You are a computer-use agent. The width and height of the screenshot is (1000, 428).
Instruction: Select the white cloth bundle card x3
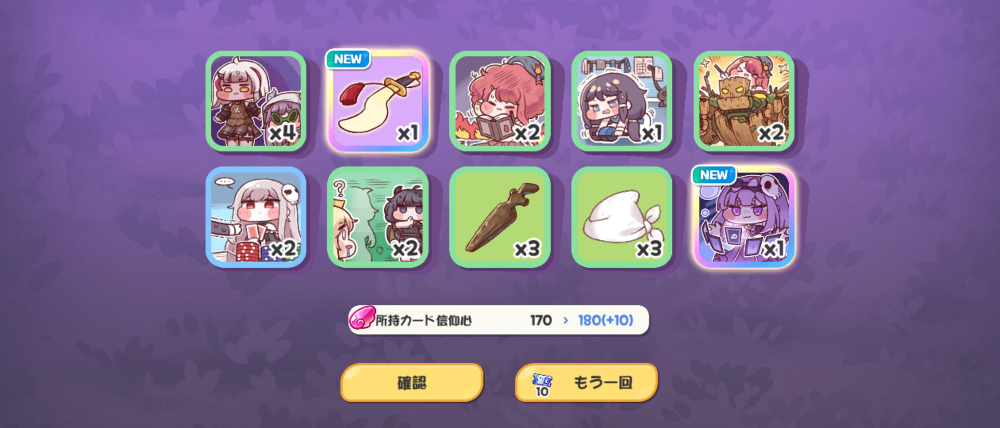click(x=622, y=217)
